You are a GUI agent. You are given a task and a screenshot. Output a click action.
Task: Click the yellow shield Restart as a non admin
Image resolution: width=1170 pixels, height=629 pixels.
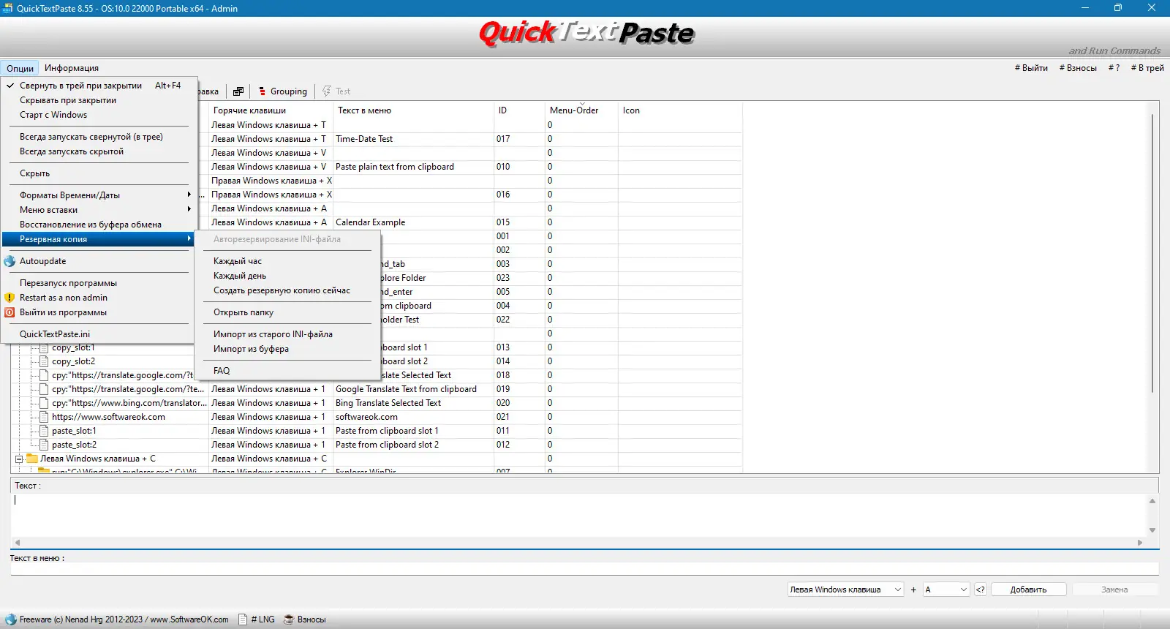pos(10,298)
